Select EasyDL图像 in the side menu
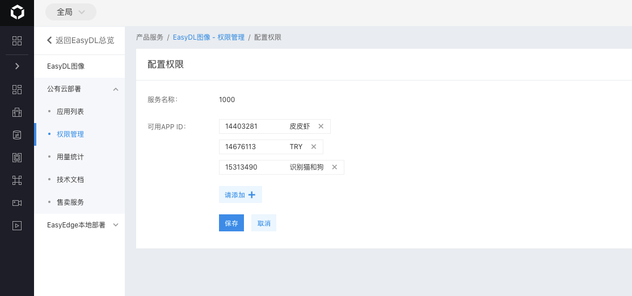The width and height of the screenshot is (632, 296). point(66,66)
